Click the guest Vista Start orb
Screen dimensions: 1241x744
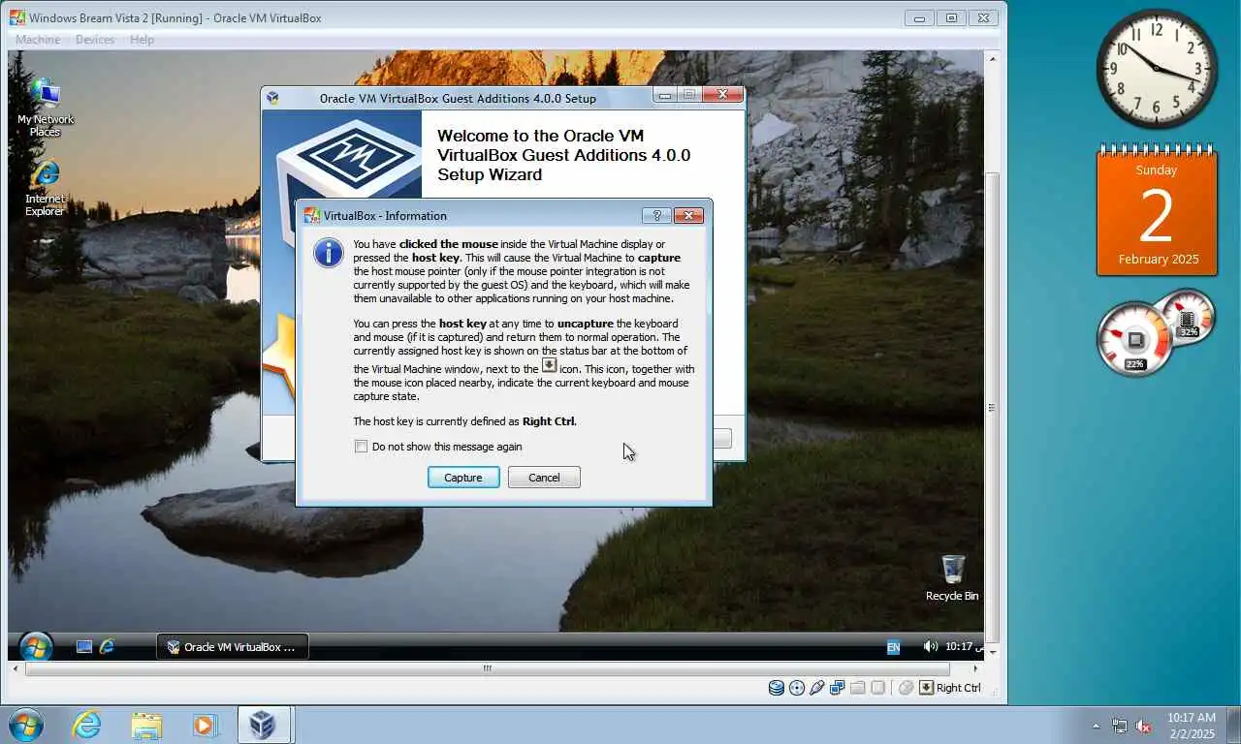pyautogui.click(x=36, y=646)
